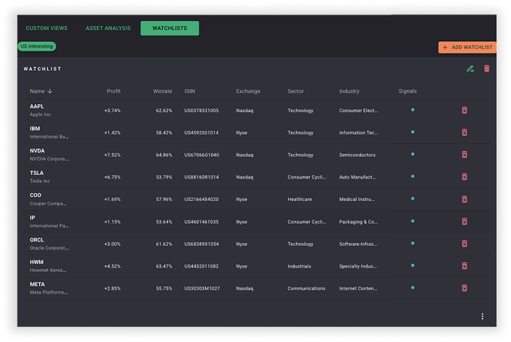The image size is (511, 342).
Task: Toggle Name column sort arrow
Action: (50, 91)
